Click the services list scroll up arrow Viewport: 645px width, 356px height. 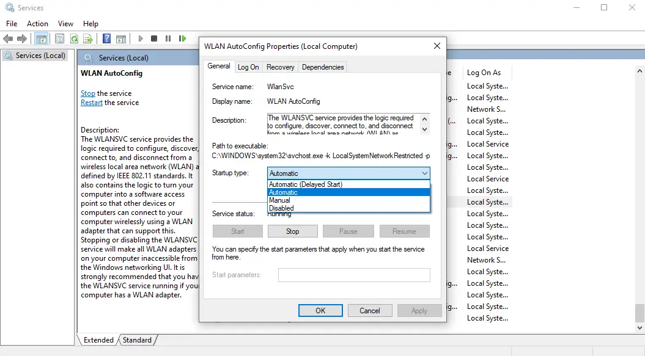pos(639,71)
